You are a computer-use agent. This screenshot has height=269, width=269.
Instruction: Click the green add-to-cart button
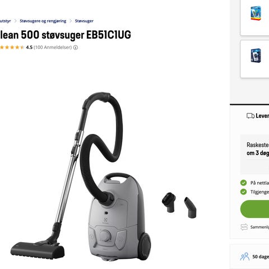point(255,209)
